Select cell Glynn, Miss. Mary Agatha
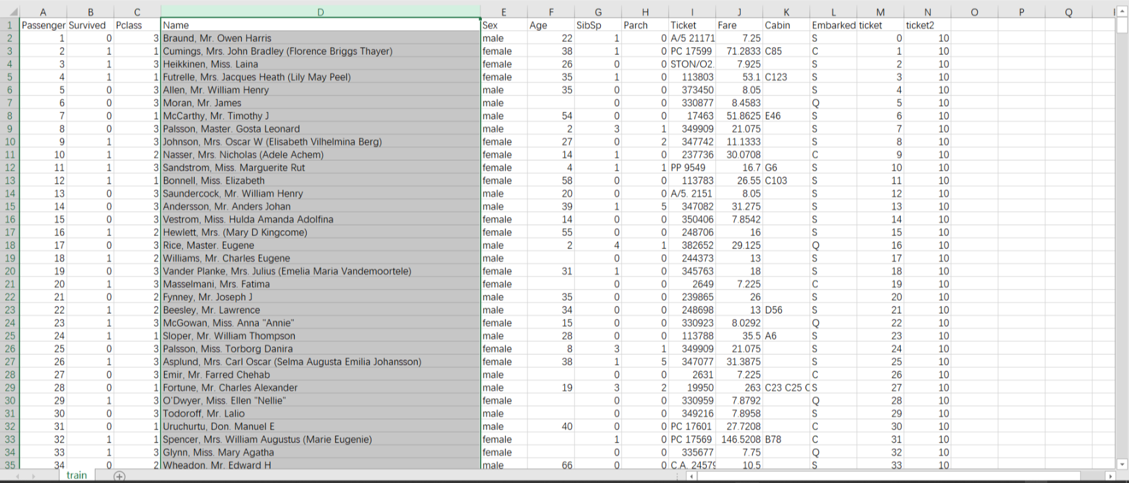 (320, 452)
